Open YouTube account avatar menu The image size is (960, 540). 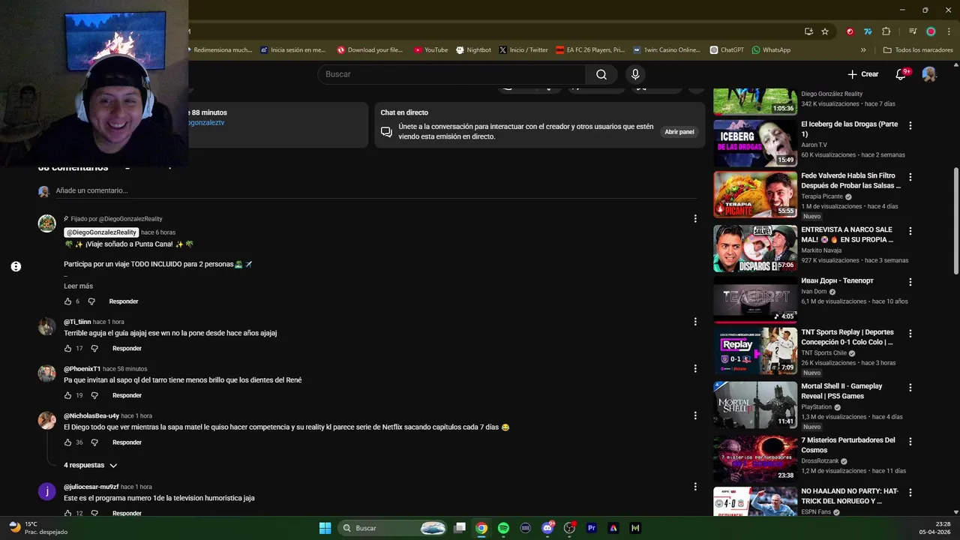tap(929, 74)
